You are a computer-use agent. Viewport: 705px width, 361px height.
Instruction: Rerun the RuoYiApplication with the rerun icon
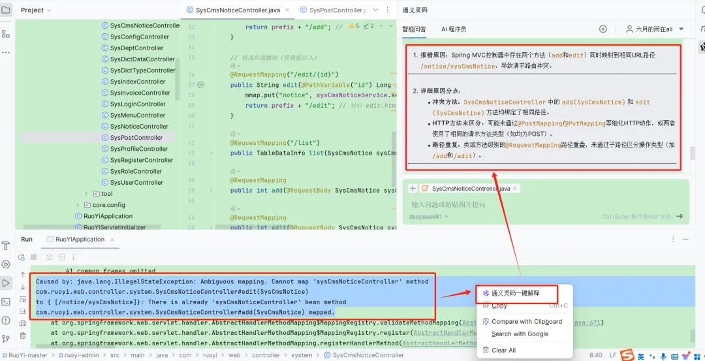[21, 257]
